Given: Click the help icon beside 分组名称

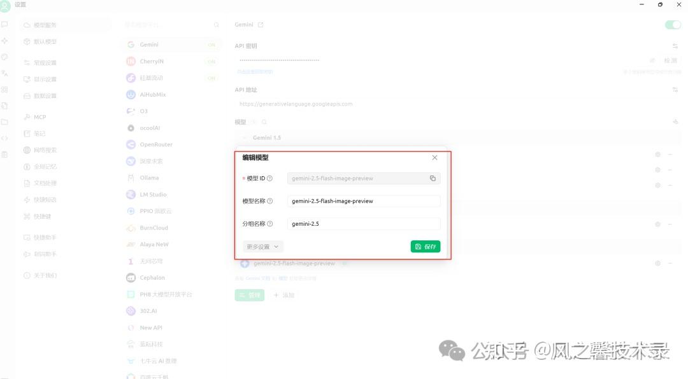Looking at the screenshot, I should coord(269,224).
